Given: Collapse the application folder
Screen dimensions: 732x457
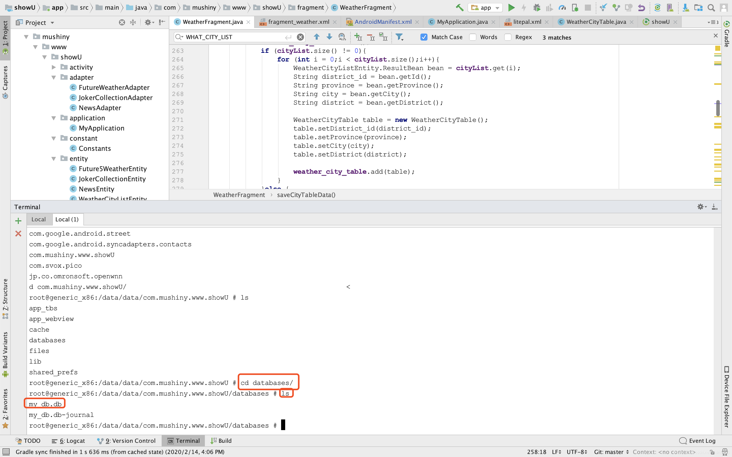Looking at the screenshot, I should coord(54,118).
